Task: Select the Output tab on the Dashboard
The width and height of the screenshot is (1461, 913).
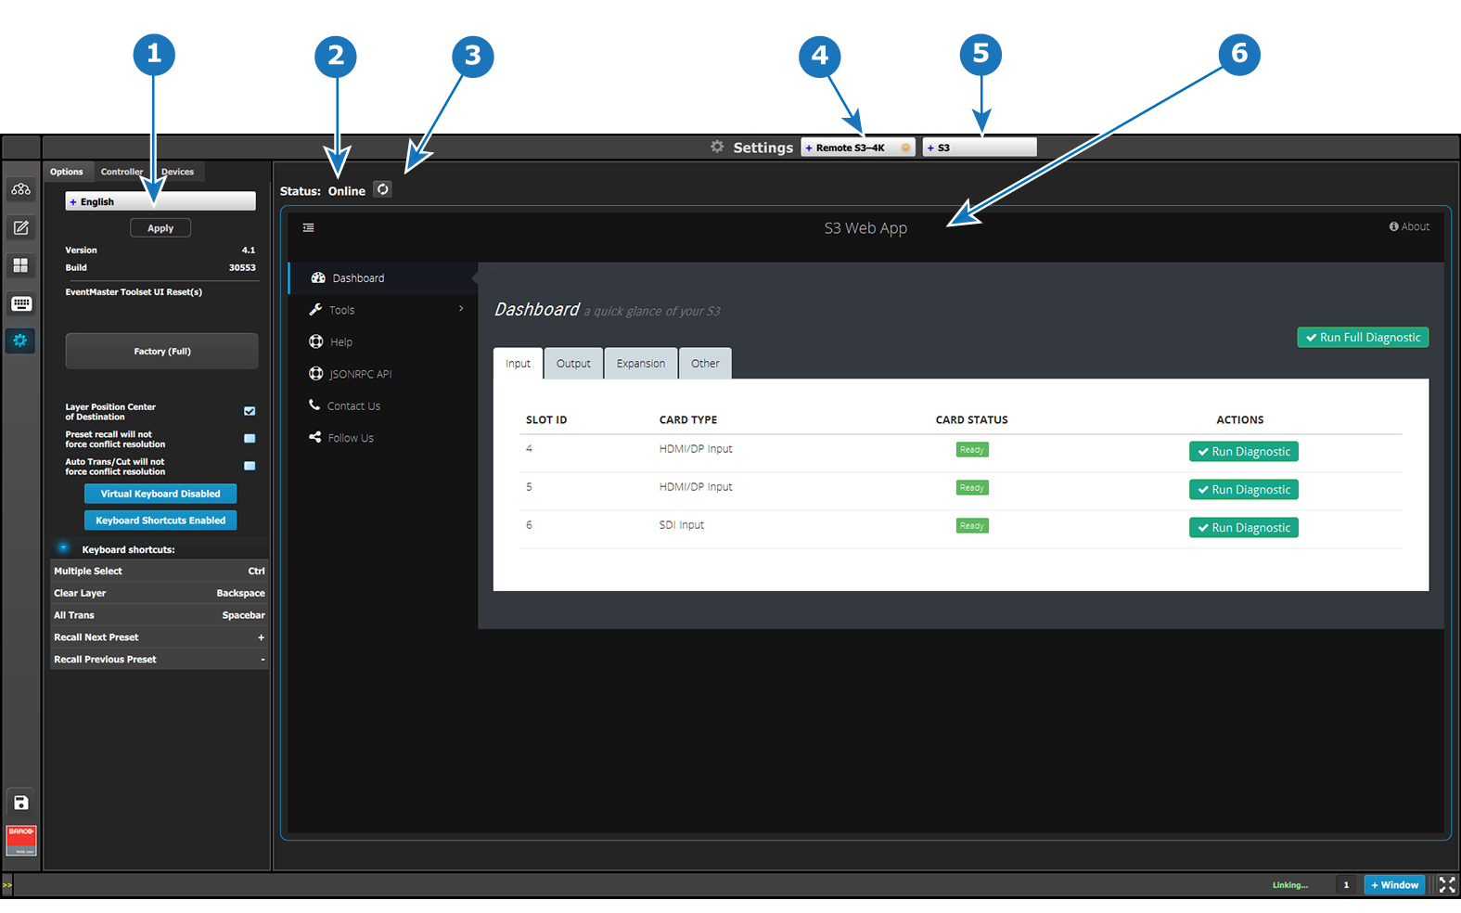Action: pyautogui.click(x=573, y=364)
